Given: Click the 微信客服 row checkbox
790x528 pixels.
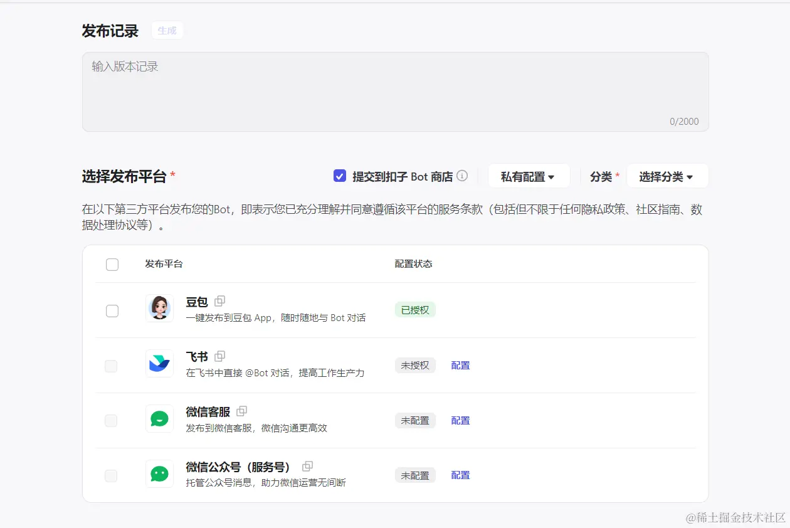Looking at the screenshot, I should click(x=111, y=421).
